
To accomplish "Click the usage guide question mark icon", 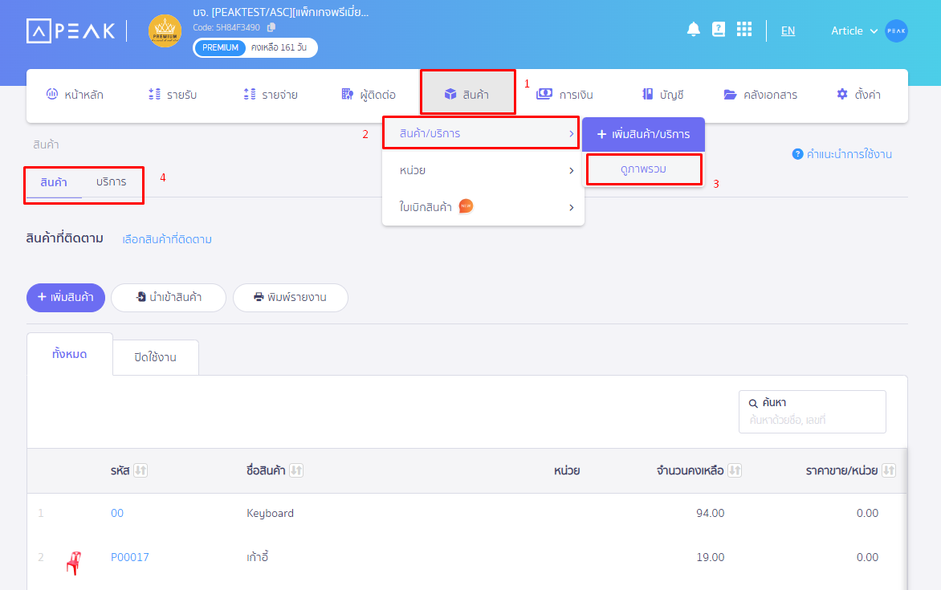I will tap(797, 154).
